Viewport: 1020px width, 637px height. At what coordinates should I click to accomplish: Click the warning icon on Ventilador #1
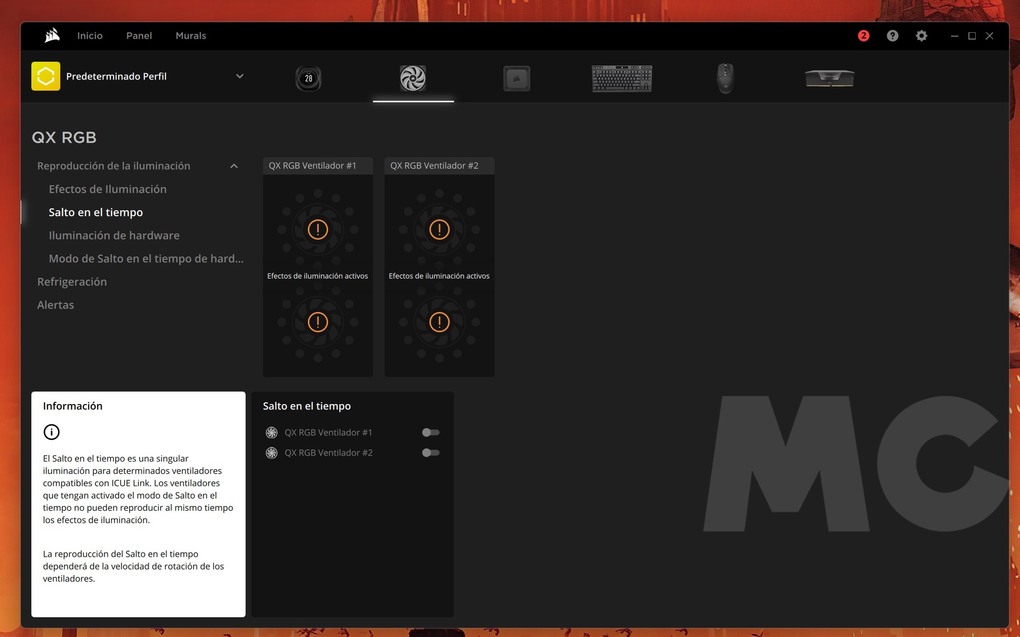click(x=317, y=230)
